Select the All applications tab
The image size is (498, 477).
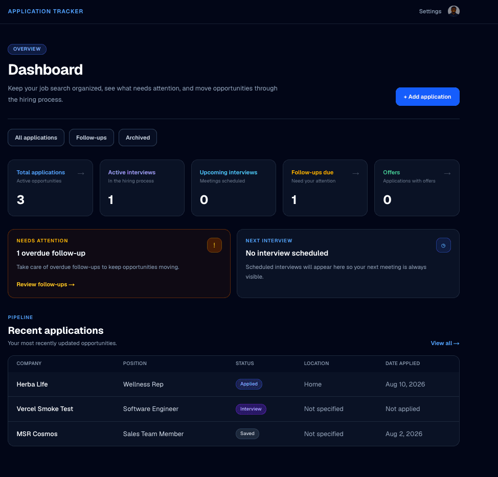pos(36,138)
